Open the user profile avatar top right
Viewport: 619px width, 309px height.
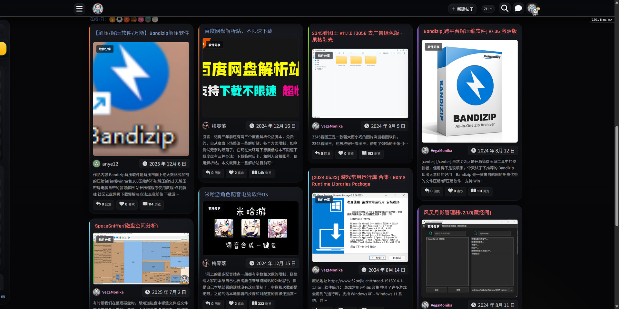(533, 9)
